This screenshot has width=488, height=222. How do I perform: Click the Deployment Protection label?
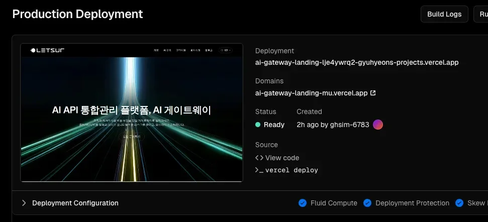412,203
